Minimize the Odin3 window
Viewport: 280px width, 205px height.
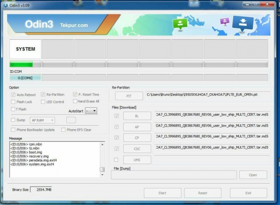coord(247,4)
